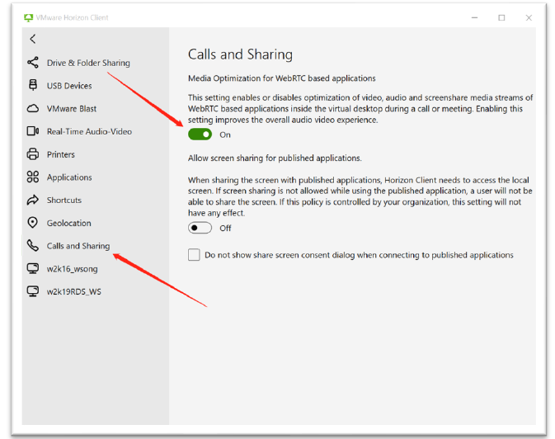The width and height of the screenshot is (555, 439).
Task: Click the VMware Horizon Client title icon
Action: pos(29,17)
